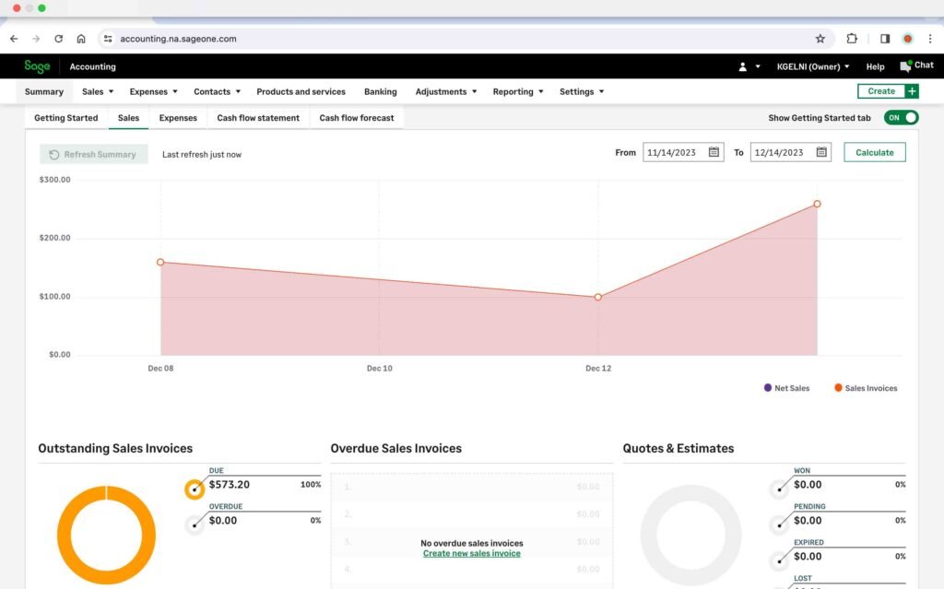Open the Create new sales invoice link

471,554
